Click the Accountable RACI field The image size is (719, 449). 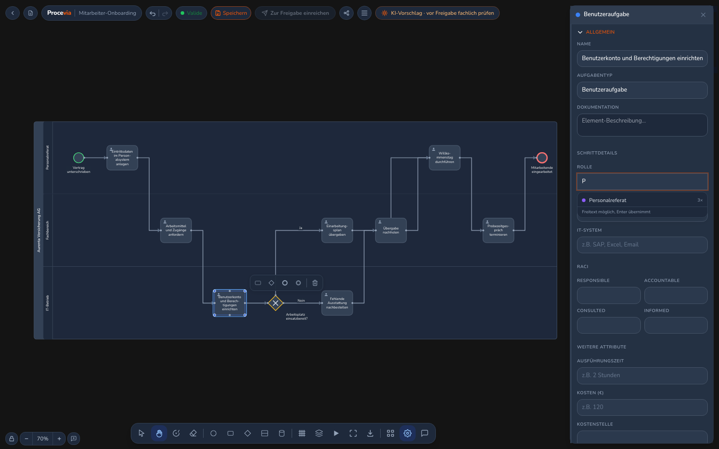click(x=676, y=295)
